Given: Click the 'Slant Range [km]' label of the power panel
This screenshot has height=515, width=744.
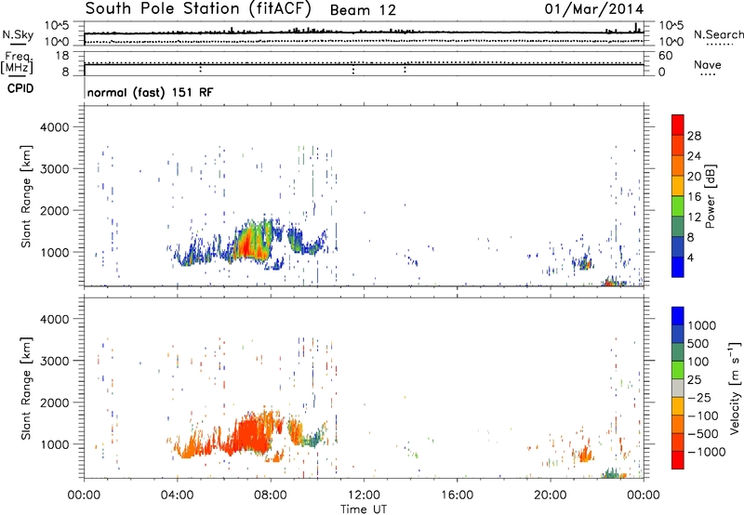Looking at the screenshot, I should click(26, 196).
